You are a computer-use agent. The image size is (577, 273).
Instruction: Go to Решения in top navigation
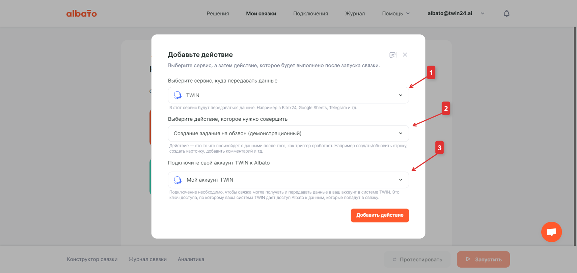click(218, 13)
